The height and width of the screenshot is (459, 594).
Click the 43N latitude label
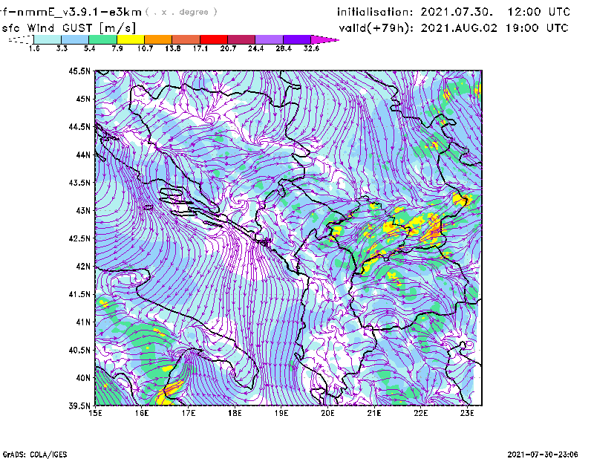coord(83,210)
